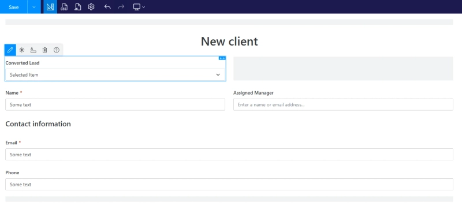Select the empty gray placeholder beside Converted Lead
The height and width of the screenshot is (214, 462).
click(x=343, y=68)
